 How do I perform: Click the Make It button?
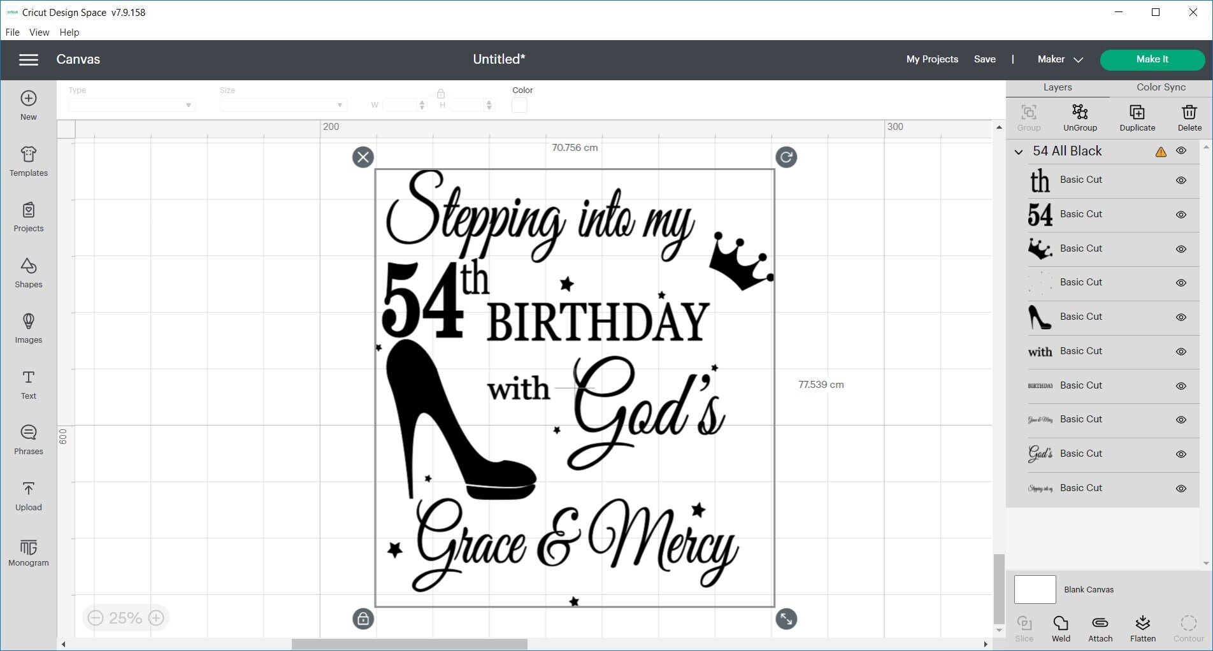(1152, 59)
